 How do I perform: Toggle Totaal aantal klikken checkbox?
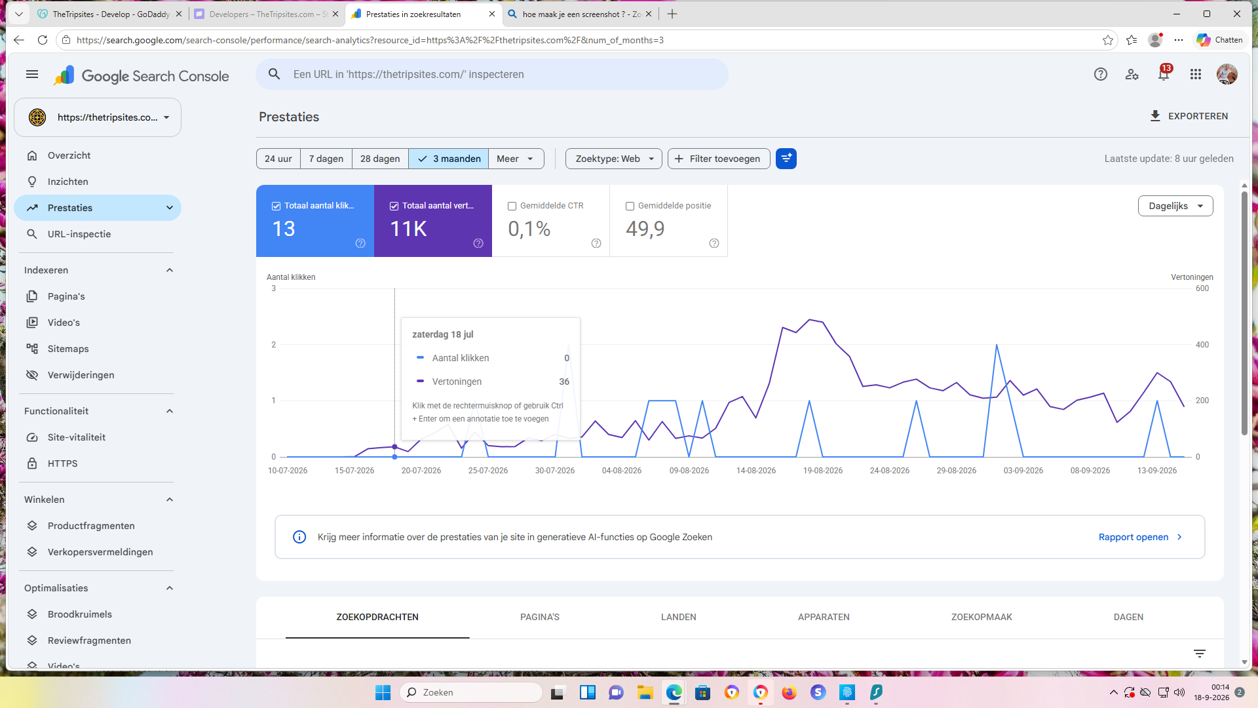(276, 206)
